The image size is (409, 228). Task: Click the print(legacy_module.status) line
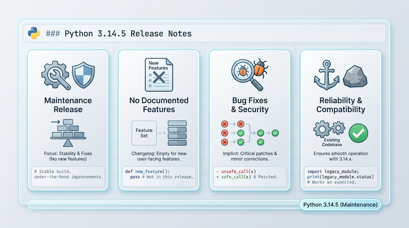pyautogui.click(x=340, y=177)
